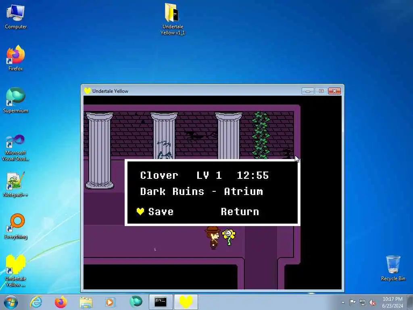Select the Notepad++ desktop shortcut
The width and height of the screenshot is (413, 310).
click(x=16, y=184)
